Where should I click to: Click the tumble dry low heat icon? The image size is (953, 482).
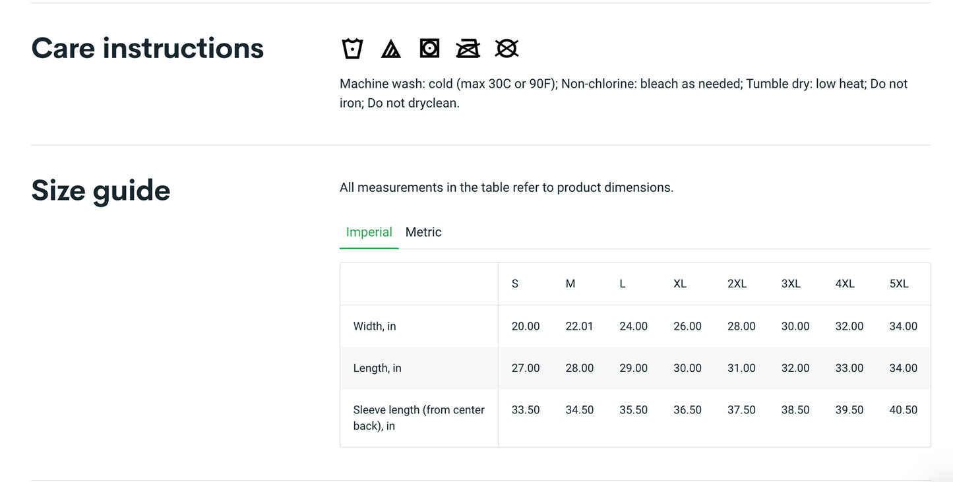pos(429,49)
